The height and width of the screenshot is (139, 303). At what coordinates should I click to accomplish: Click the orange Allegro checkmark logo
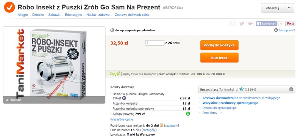pyautogui.click(x=9, y=7)
